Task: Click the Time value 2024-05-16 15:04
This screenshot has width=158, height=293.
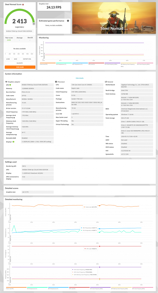Action: pyautogui.click(x=137, y=136)
